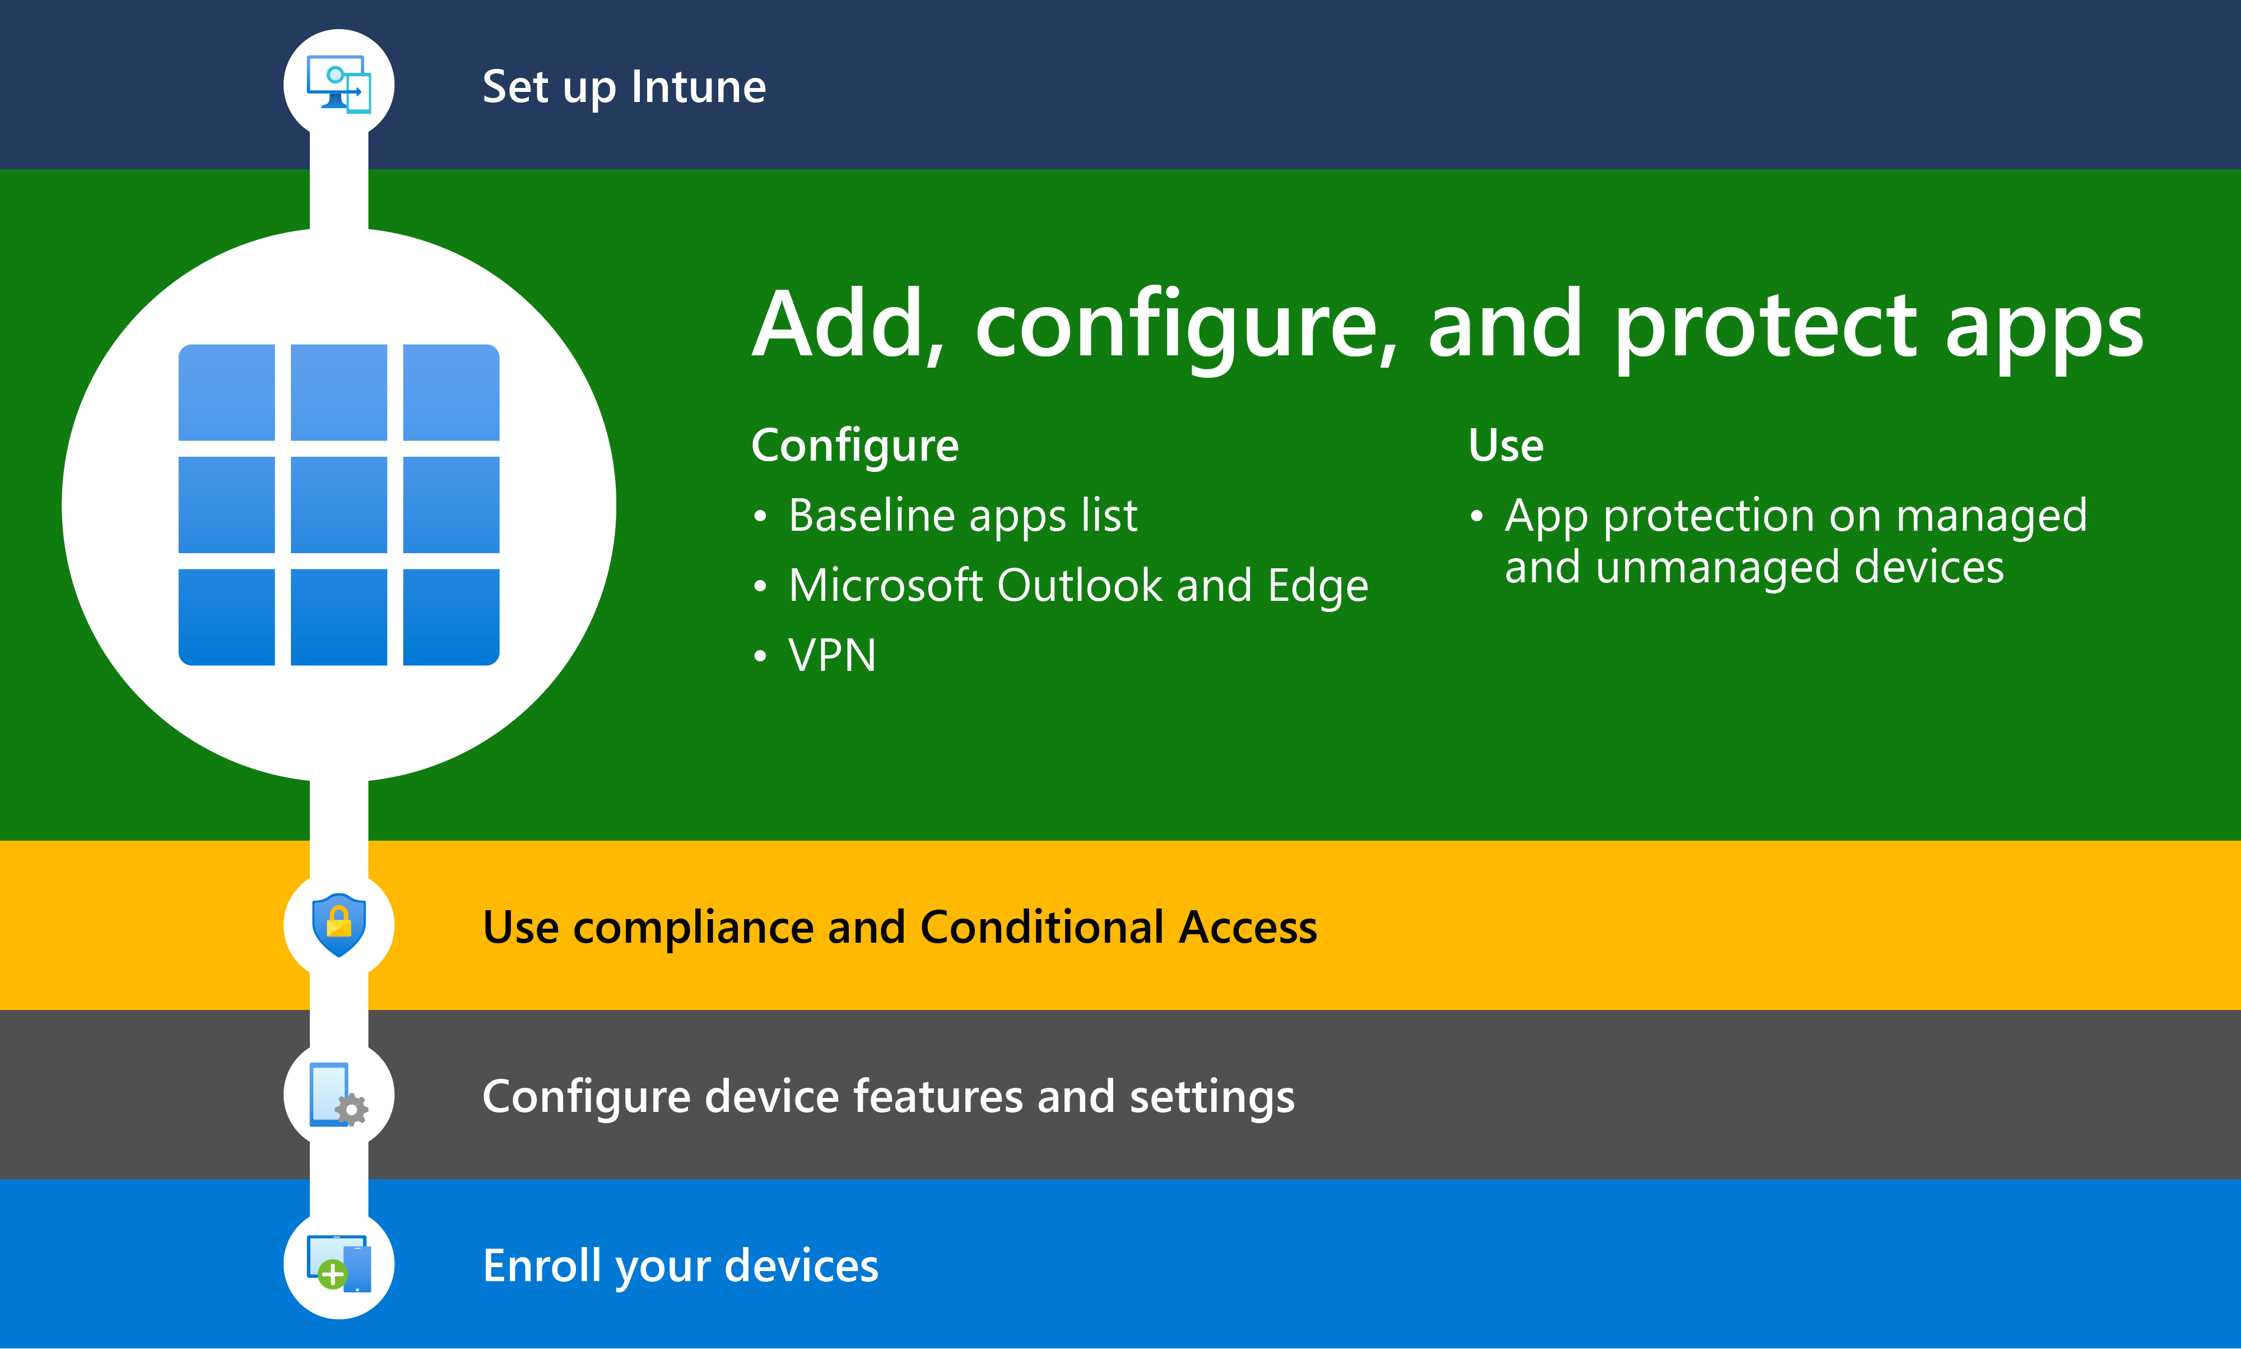
Task: Click the VPN bullet item
Action: coord(831,655)
